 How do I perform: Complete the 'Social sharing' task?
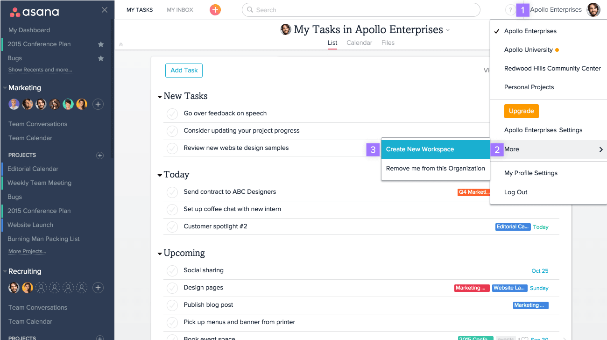172,270
